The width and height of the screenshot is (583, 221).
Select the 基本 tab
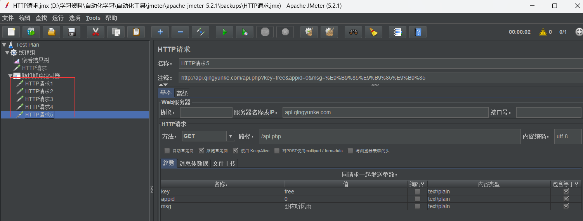[x=166, y=93]
